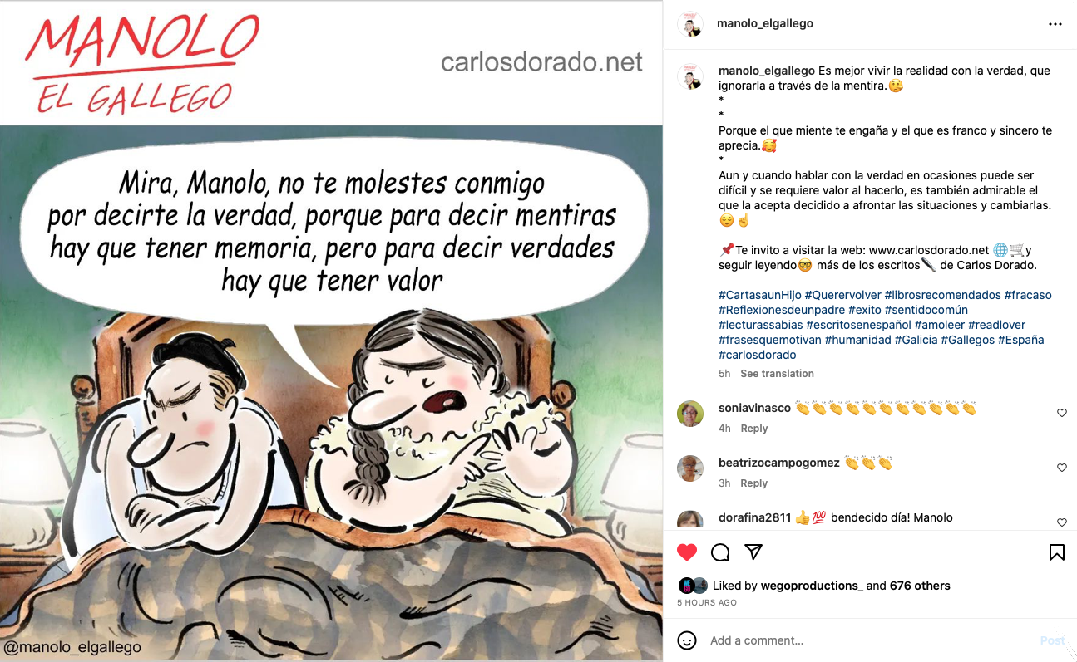Open comments using speech bubble icon
This screenshot has height=662, width=1077.
click(x=720, y=552)
